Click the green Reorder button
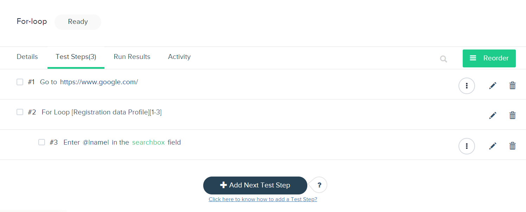This screenshot has height=212, width=526. pos(489,58)
